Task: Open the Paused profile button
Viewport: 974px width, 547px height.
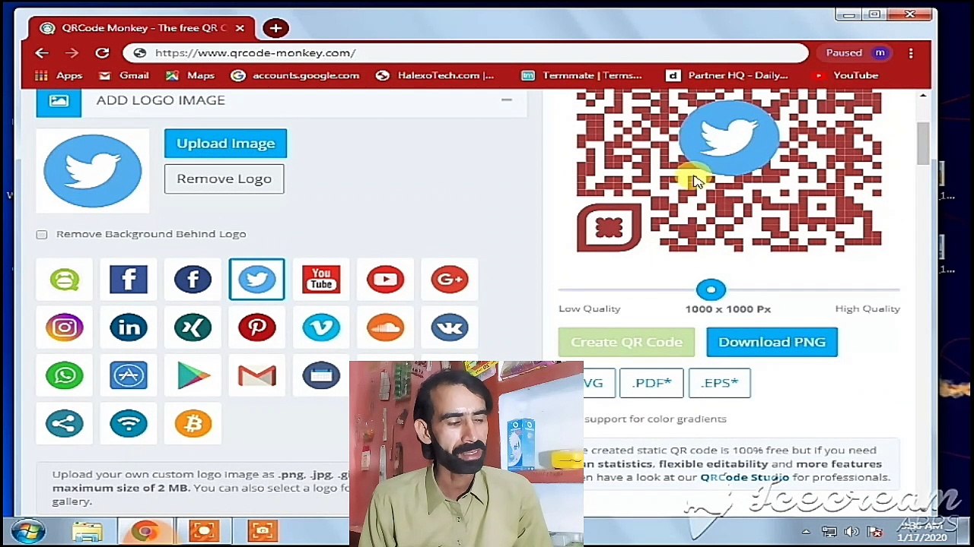Action: click(855, 53)
